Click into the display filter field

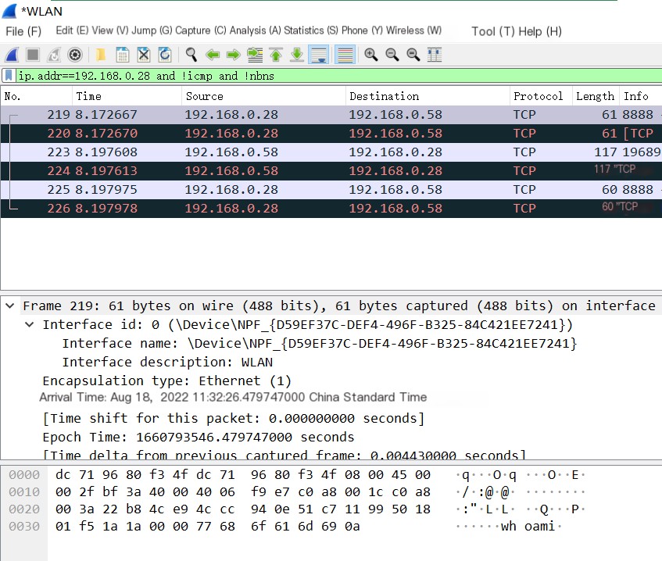pyautogui.click(x=391, y=76)
